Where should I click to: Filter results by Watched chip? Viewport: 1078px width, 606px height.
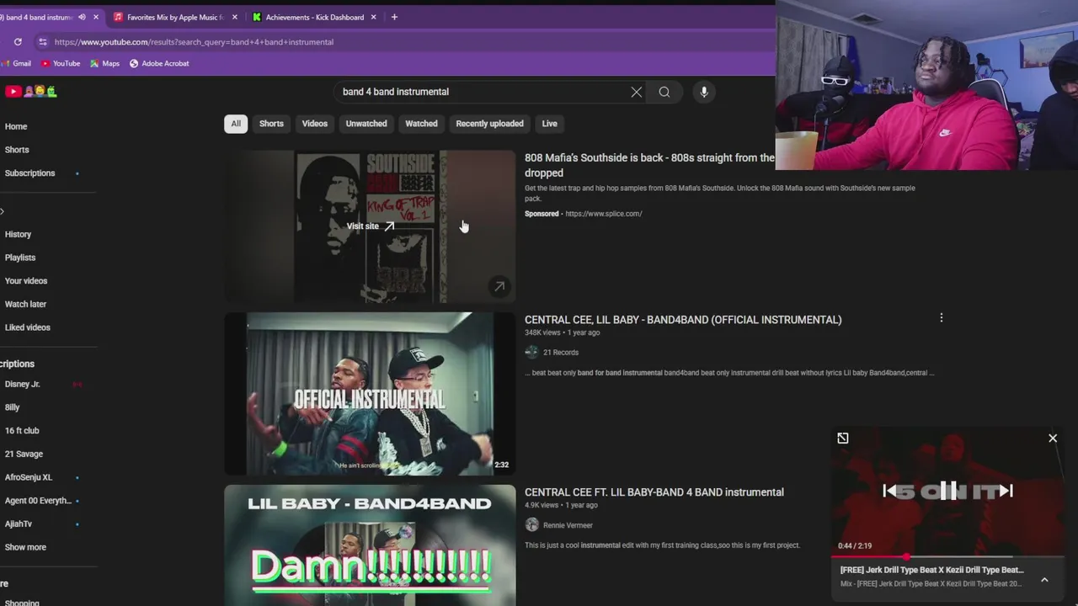[421, 124]
